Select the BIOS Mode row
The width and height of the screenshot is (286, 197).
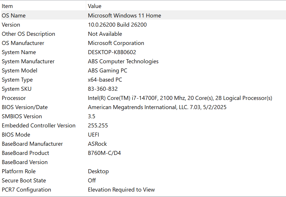16,135
